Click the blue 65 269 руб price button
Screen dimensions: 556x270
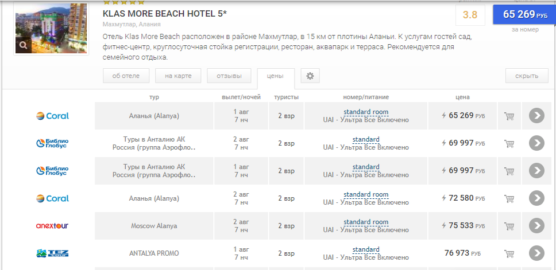click(524, 14)
